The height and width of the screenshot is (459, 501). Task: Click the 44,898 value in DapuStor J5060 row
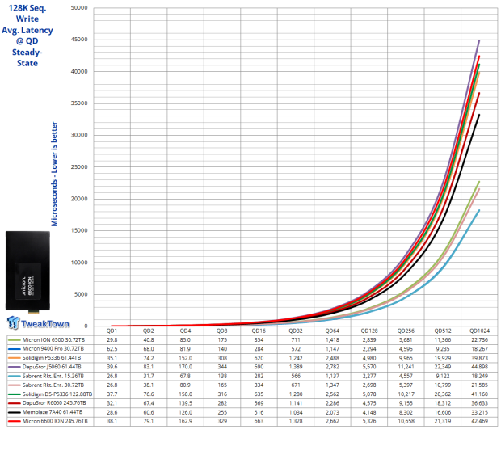[479, 367]
